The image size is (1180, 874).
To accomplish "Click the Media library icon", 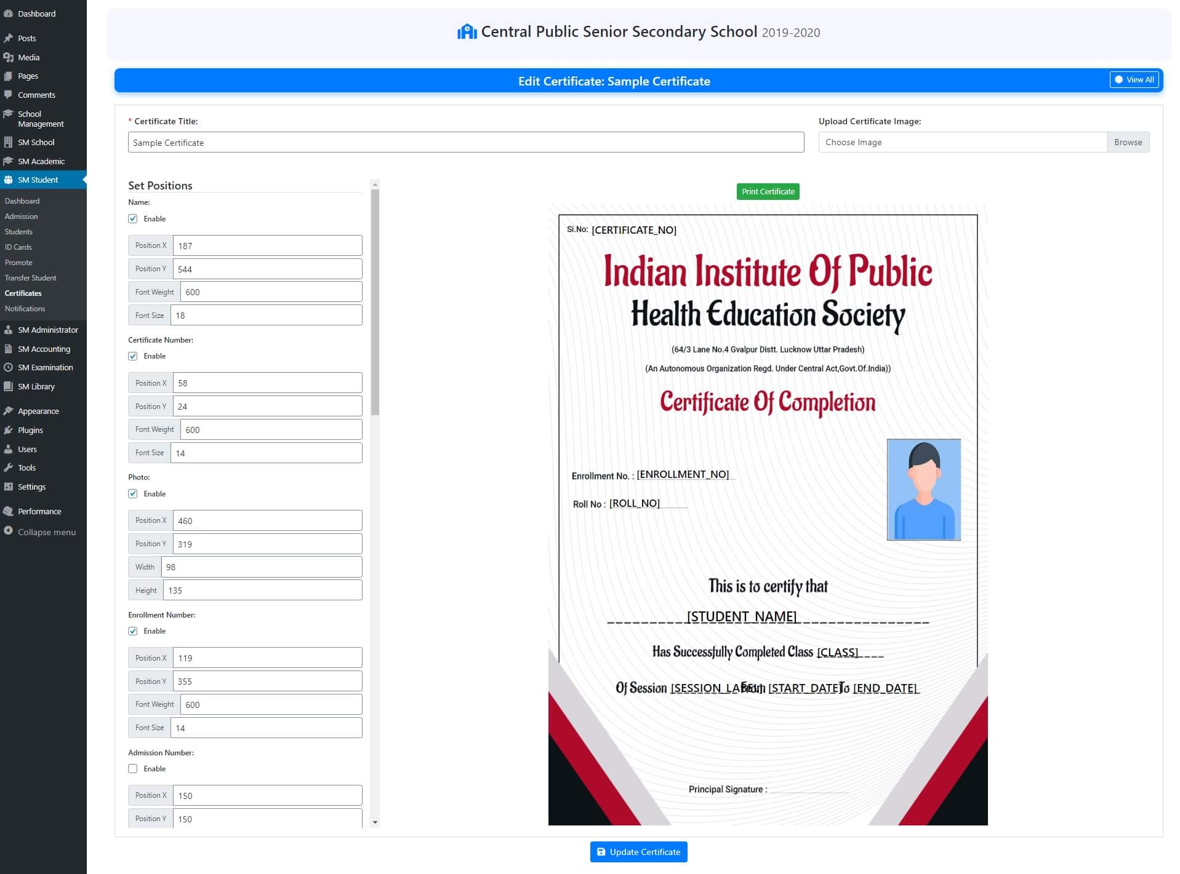I will (x=8, y=57).
